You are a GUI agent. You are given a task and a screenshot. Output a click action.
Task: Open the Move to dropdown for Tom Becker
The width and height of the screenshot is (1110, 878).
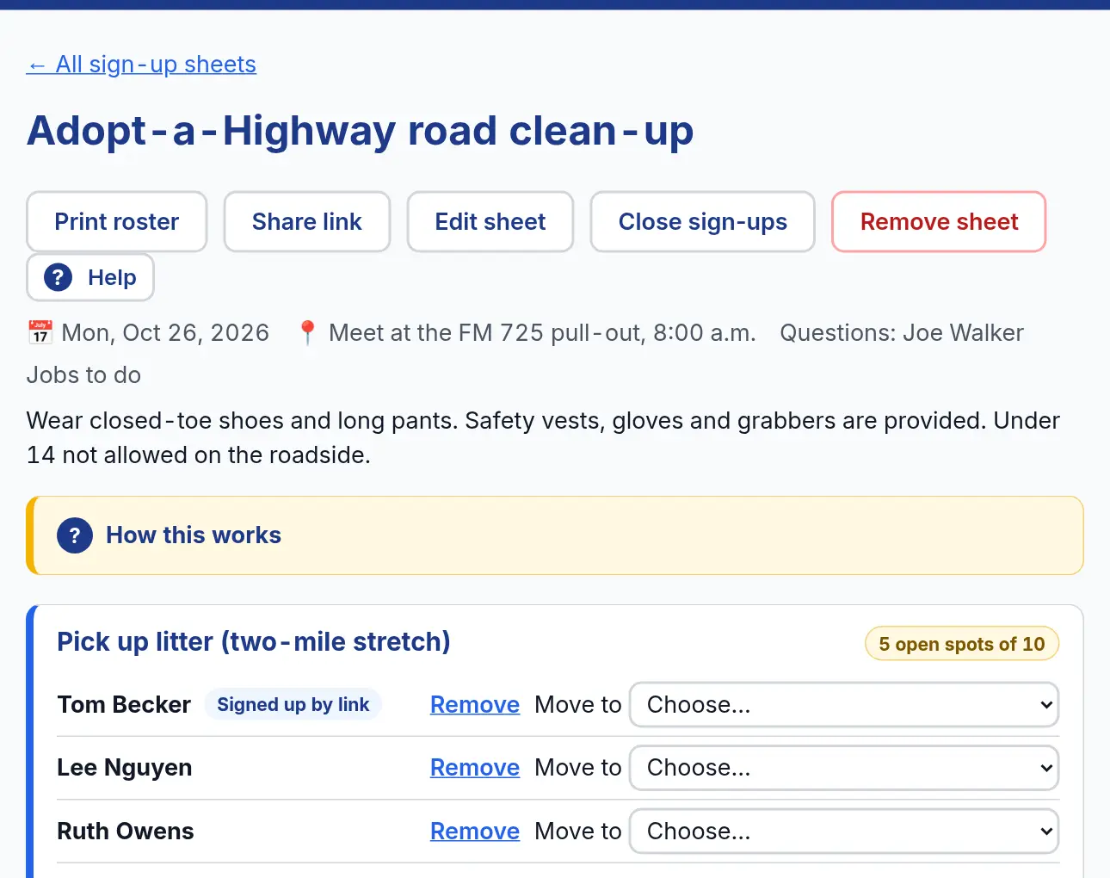click(844, 705)
